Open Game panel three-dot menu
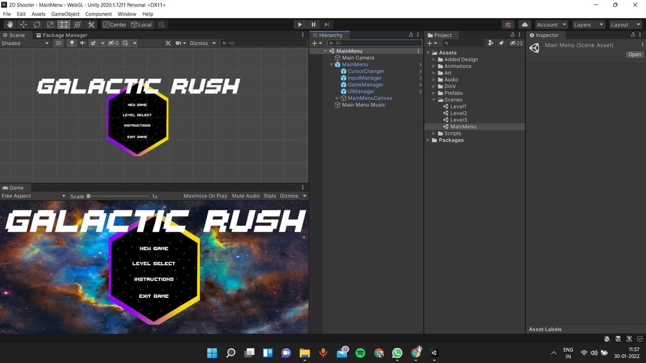This screenshot has height=363, width=646. click(x=303, y=188)
